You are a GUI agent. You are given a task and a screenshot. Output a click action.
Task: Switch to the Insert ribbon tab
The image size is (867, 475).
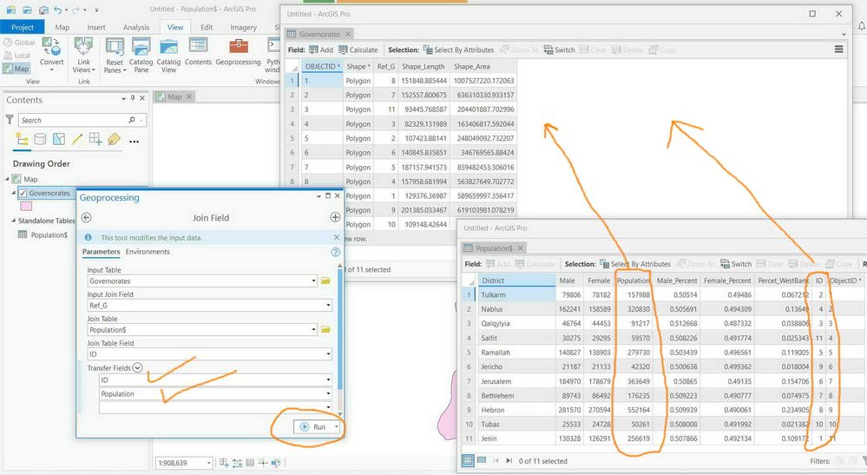click(x=96, y=27)
